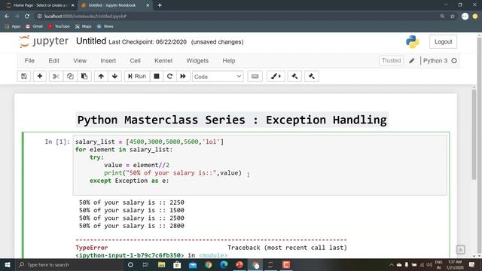The height and width of the screenshot is (271, 482).
Task: Cut selected cells with scissors icon
Action: tap(56, 76)
